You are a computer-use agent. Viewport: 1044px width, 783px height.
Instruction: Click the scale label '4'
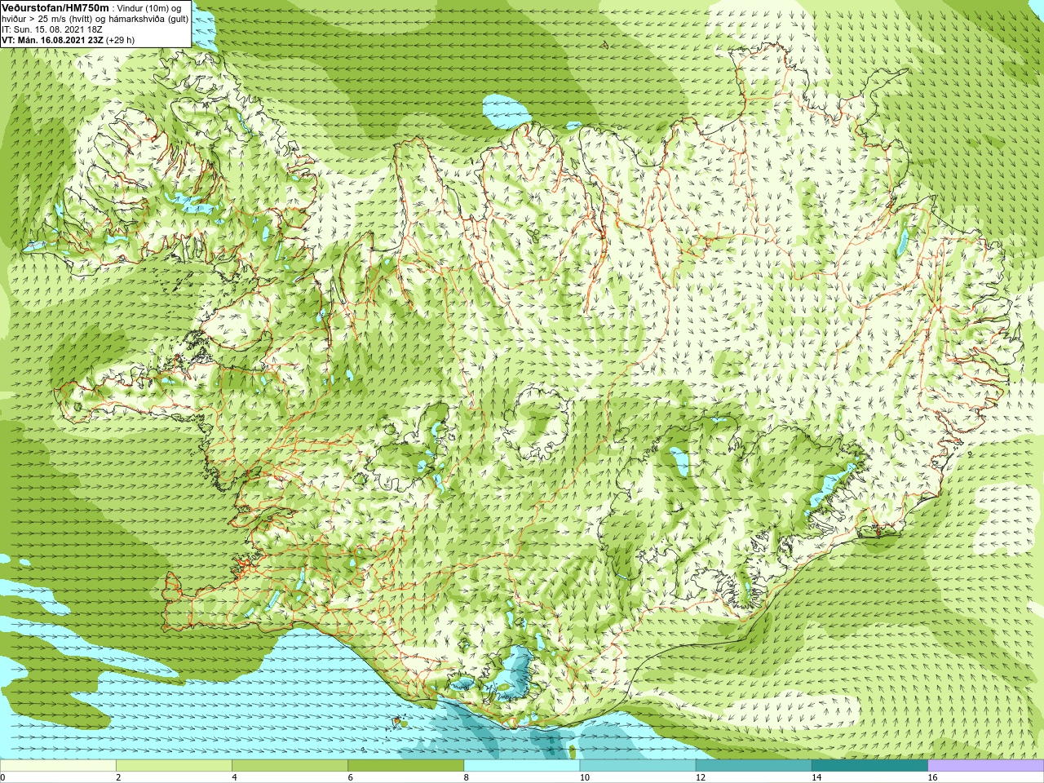click(234, 777)
